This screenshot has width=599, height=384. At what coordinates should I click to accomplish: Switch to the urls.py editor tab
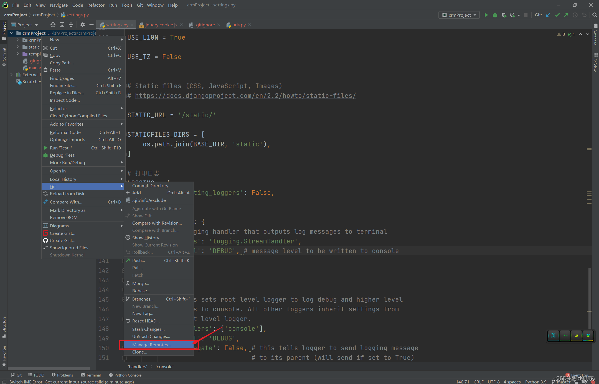[239, 25]
